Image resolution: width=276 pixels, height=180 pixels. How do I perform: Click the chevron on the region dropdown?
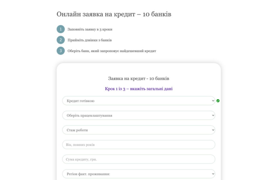(x=213, y=174)
